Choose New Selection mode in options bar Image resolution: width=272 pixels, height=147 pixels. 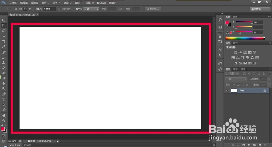[16, 9]
